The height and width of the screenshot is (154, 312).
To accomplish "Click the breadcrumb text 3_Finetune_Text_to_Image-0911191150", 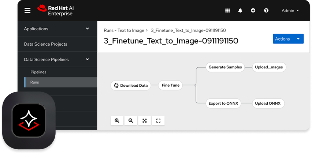I will pos(188,30).
